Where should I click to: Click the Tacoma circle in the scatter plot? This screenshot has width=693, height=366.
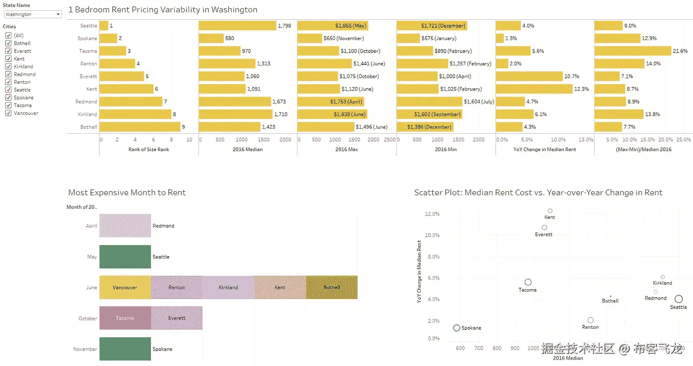[x=528, y=282]
